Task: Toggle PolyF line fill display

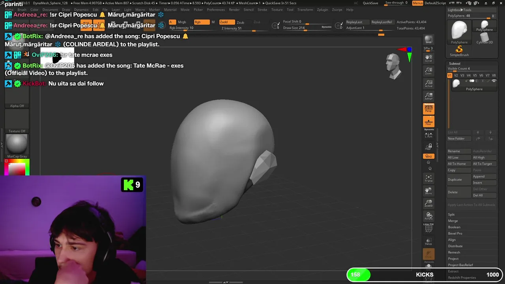Action: (x=428, y=229)
